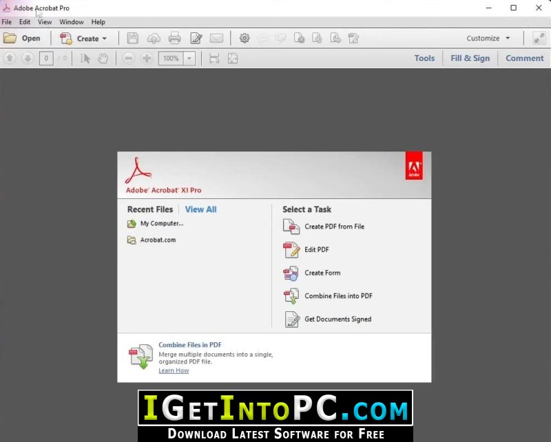The image size is (551, 442).
Task: Click the Zoom Out minus icon
Action: [129, 59]
